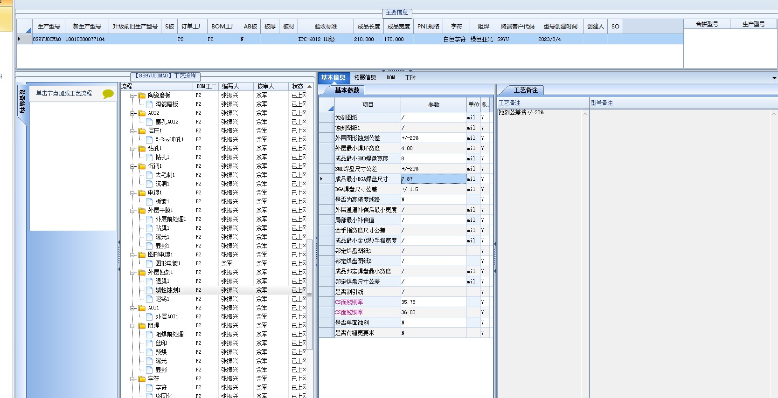
Task: Click the 成品最小BGA焊盘尺寸 parameter field
Action: coord(433,179)
